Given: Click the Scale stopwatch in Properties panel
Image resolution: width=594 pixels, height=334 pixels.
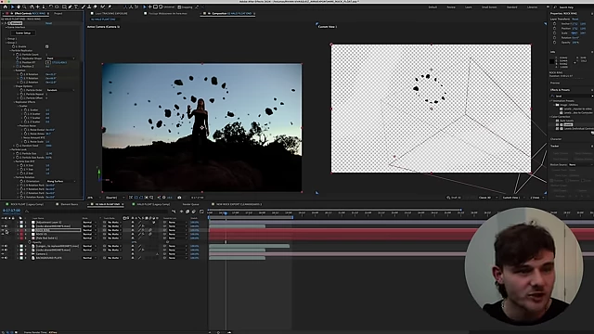Looking at the screenshot, I should click(x=555, y=33).
